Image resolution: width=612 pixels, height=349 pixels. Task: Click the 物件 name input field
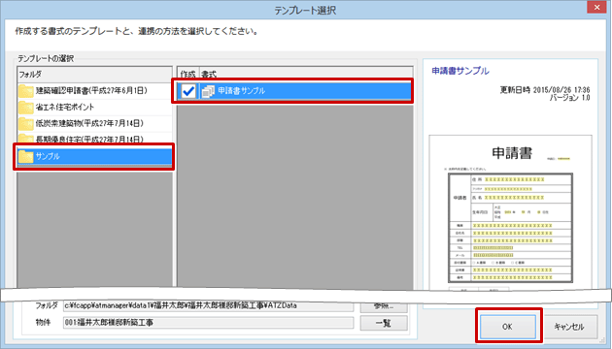tap(209, 323)
